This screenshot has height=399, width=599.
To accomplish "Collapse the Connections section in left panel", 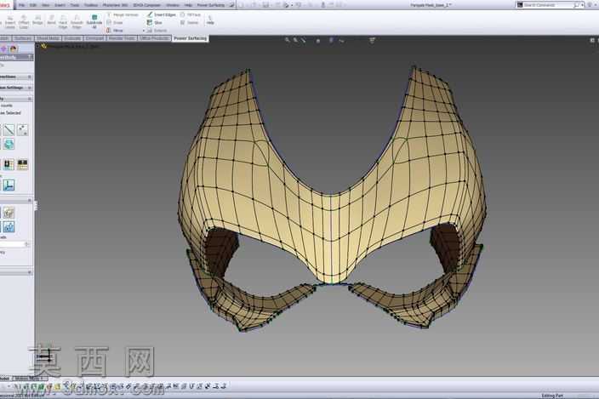I will [x=30, y=77].
